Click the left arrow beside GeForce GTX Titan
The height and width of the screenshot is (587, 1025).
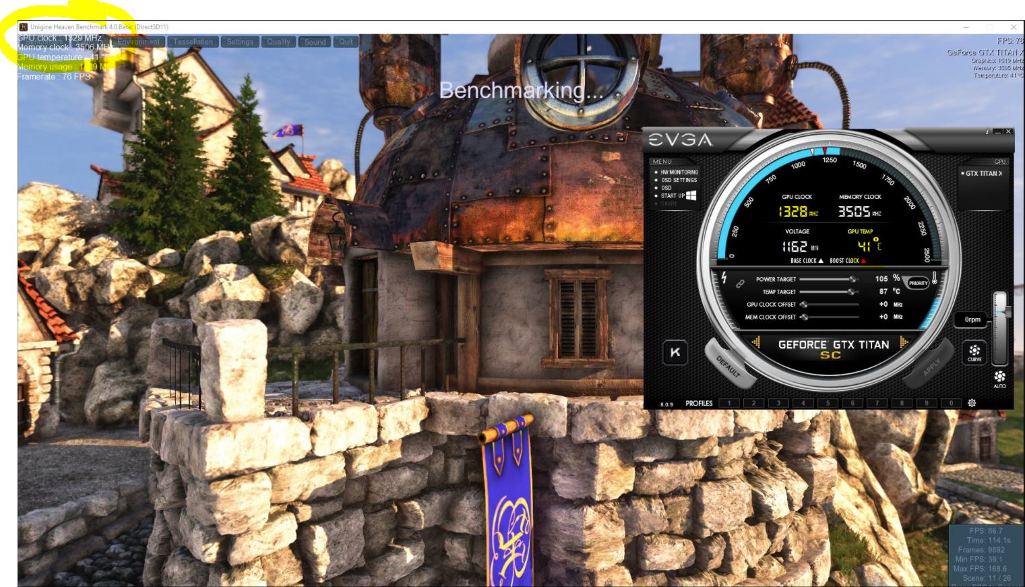[755, 344]
